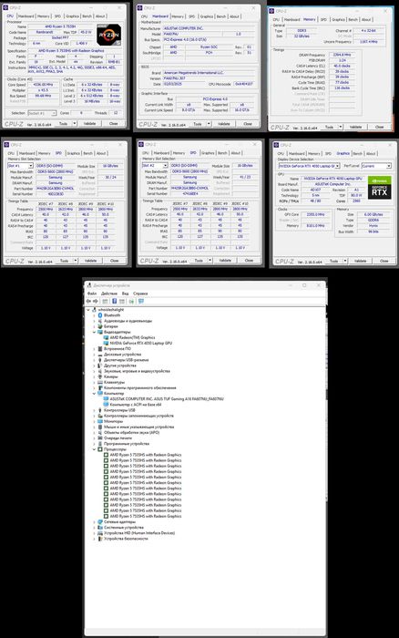Switch to Graphics tab in Slot #1 SPD window

point(73,153)
